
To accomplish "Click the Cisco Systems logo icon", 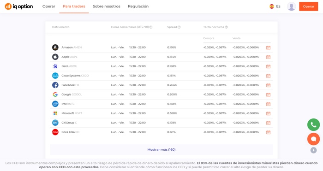I will [x=55, y=76].
